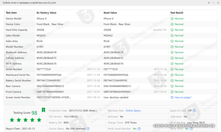
Task: Click the Read Value column header
Action: [x=110, y=13]
